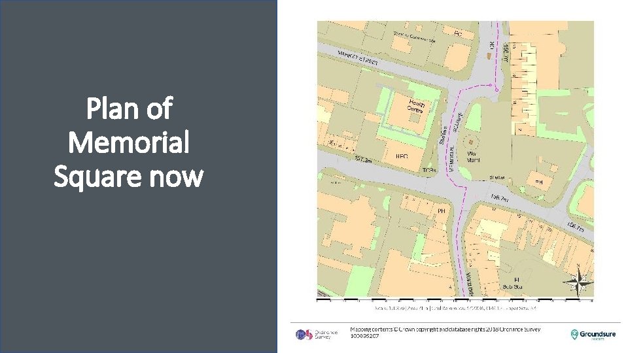Click the '196.7m' height label

(499, 197)
